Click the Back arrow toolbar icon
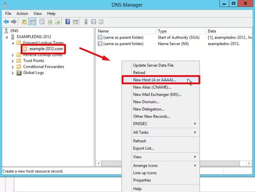Screen dimensions: 255x192 click(6, 22)
